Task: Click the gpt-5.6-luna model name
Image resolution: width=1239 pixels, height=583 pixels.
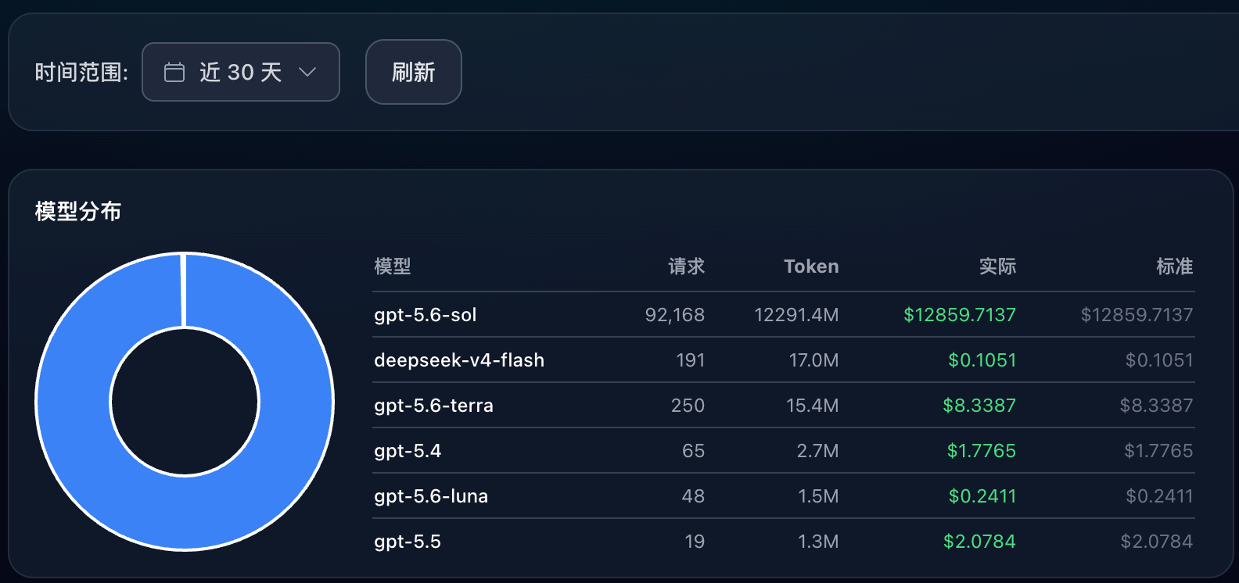Action: tap(431, 496)
